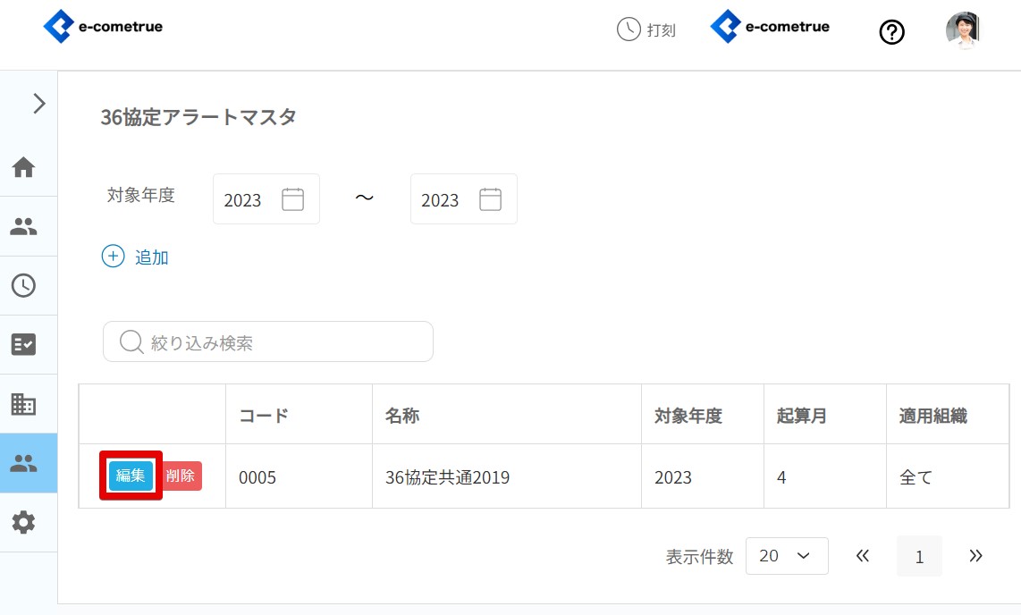The image size is (1021, 615).
Task: Open the start year calendar picker
Action: pos(292,199)
